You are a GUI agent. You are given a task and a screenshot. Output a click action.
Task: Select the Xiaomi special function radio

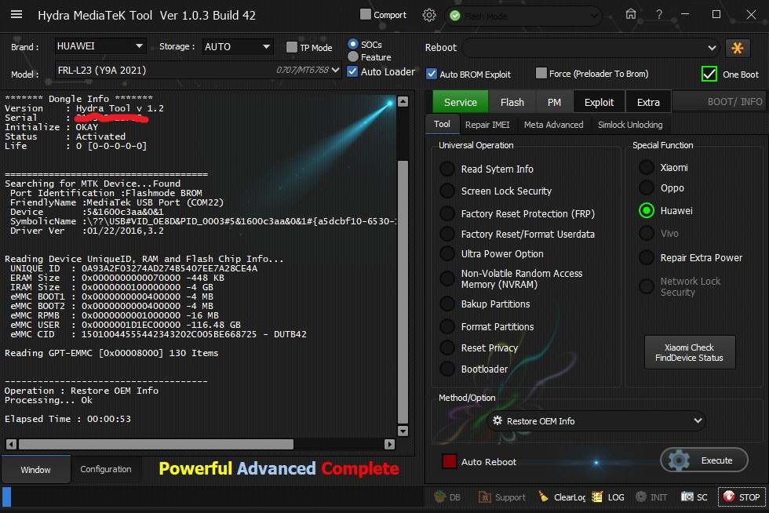[646, 167]
